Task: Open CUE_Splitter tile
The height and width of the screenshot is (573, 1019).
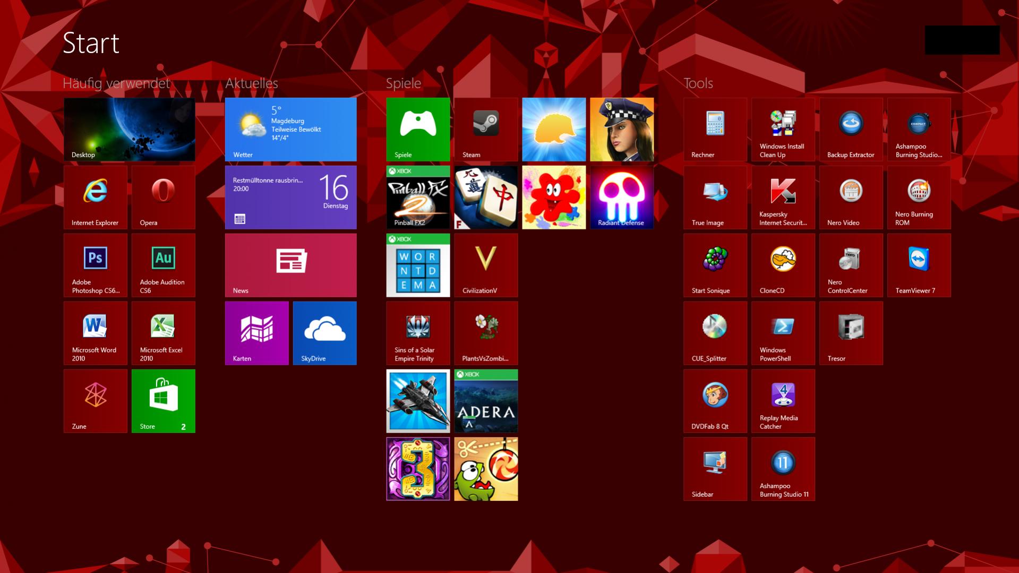Action: tap(715, 333)
